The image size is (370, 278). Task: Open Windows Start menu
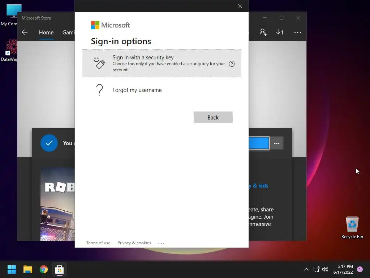pyautogui.click(x=12, y=269)
